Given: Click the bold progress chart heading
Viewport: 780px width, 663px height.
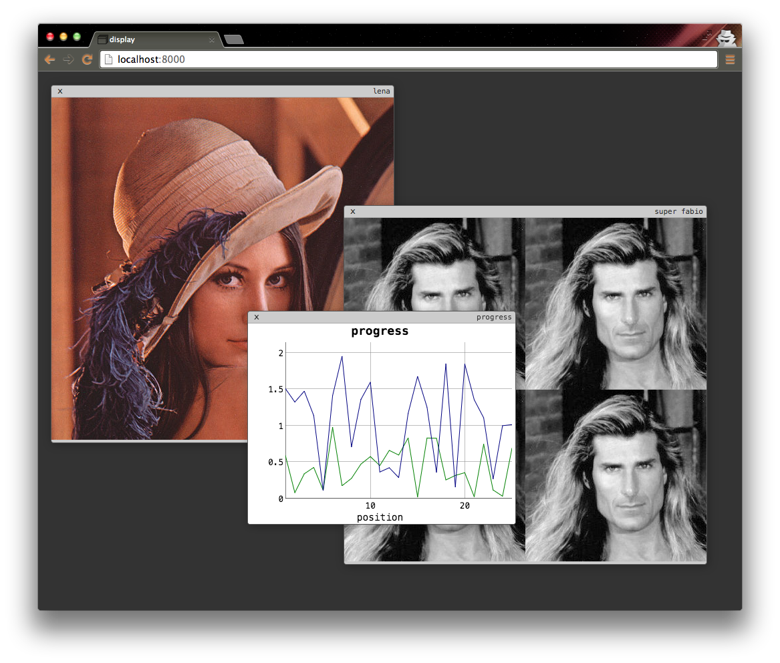Looking at the screenshot, I should tap(380, 331).
